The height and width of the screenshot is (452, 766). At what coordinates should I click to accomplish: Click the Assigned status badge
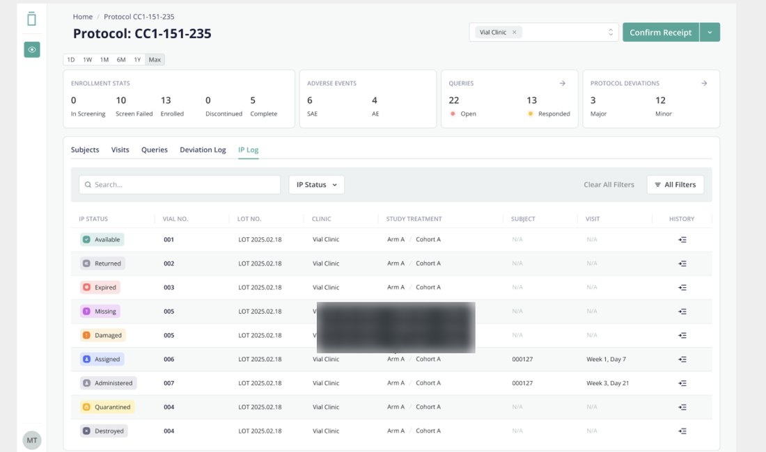(102, 359)
